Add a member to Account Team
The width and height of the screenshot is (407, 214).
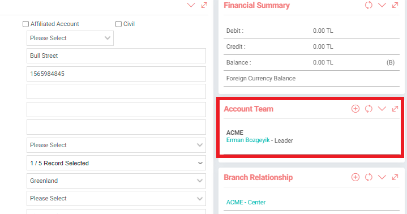pyautogui.click(x=355, y=109)
